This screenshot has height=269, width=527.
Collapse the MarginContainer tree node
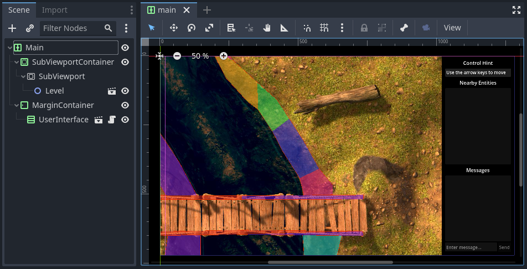point(17,105)
